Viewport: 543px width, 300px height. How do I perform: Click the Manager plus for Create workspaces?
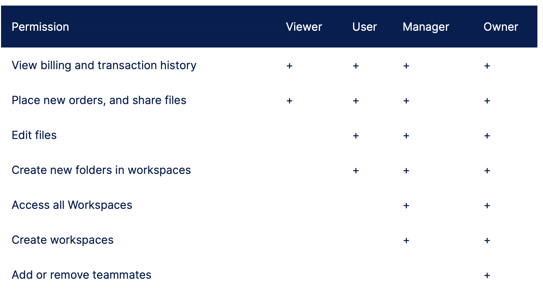(406, 240)
